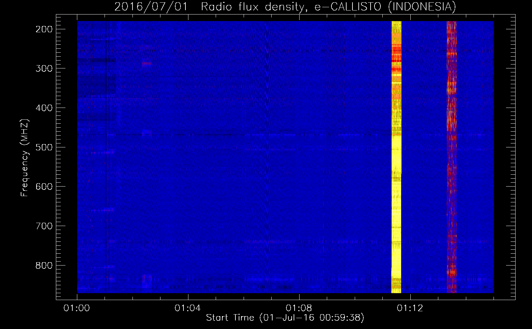Click the 01:00 time tick label

click(x=77, y=308)
